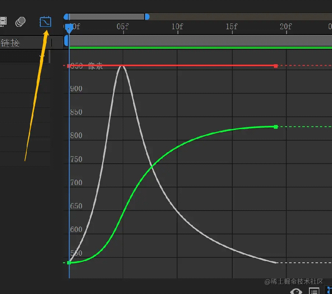The height and width of the screenshot is (294, 332).
Task: Click the time navigator right end handle
Action: 147,17
